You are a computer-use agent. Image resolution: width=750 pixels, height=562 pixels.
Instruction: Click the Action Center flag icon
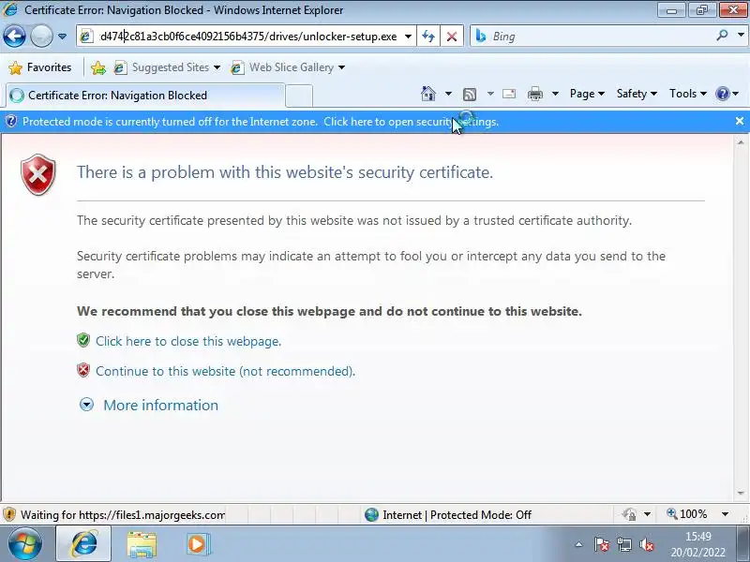click(601, 544)
